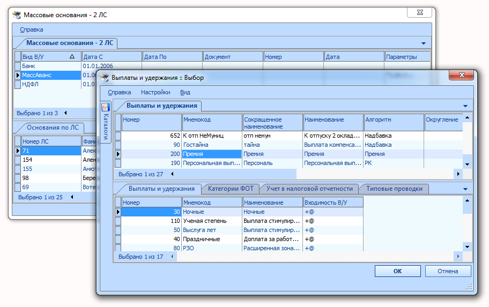This screenshot has width=489, height=307.
Task: Sort by Вид В/У column in back window
Action: click(51, 57)
